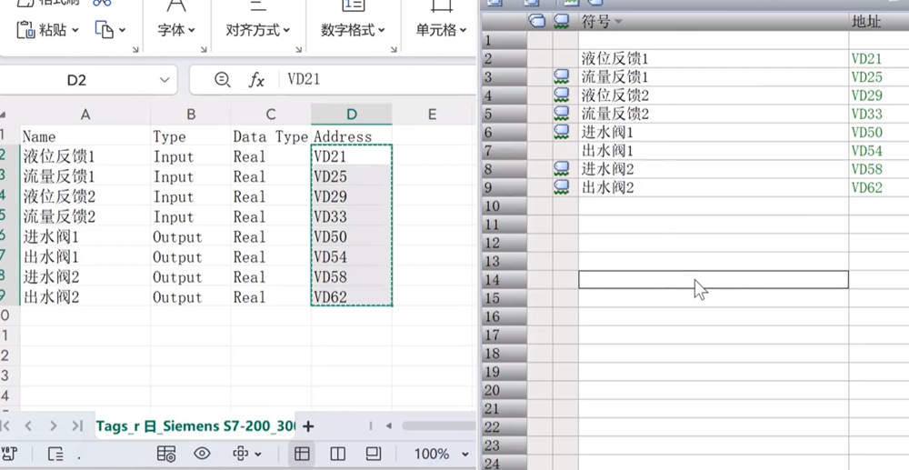Click the symbol icon in row 3
The width and height of the screenshot is (909, 470).
563,77
